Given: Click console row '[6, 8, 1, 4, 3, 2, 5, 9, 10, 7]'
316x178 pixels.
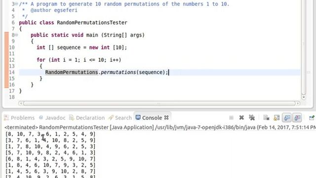Looking at the screenshot, I should pos(50,159).
